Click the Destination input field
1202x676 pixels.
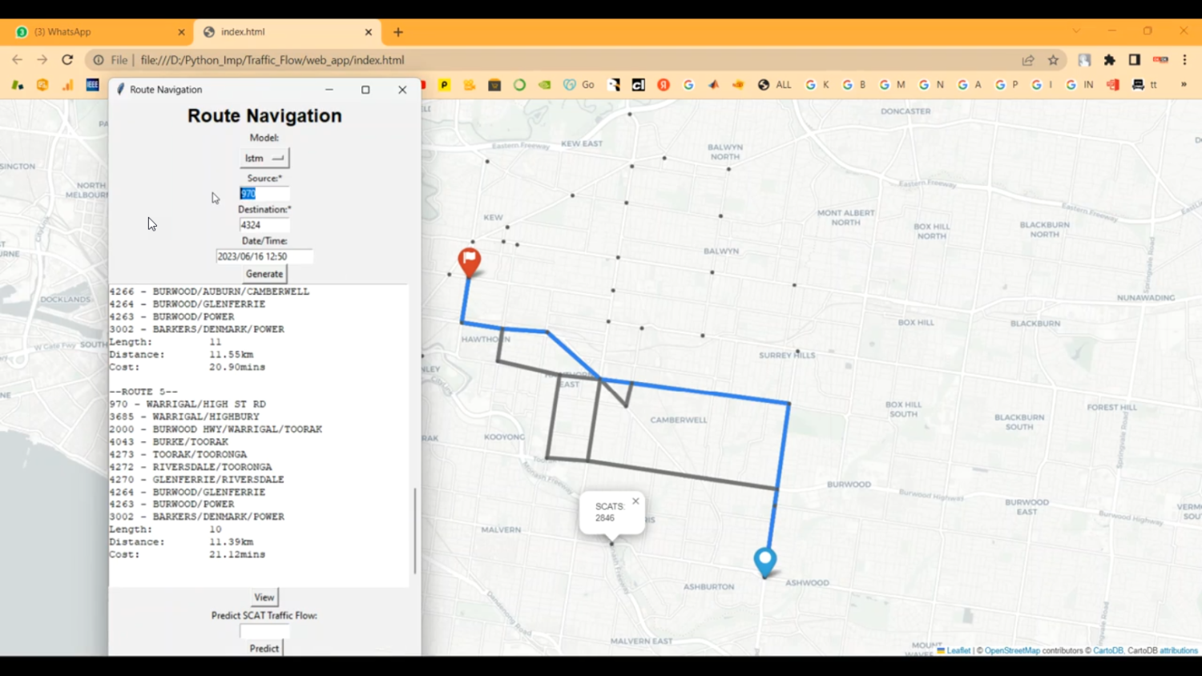(x=264, y=225)
